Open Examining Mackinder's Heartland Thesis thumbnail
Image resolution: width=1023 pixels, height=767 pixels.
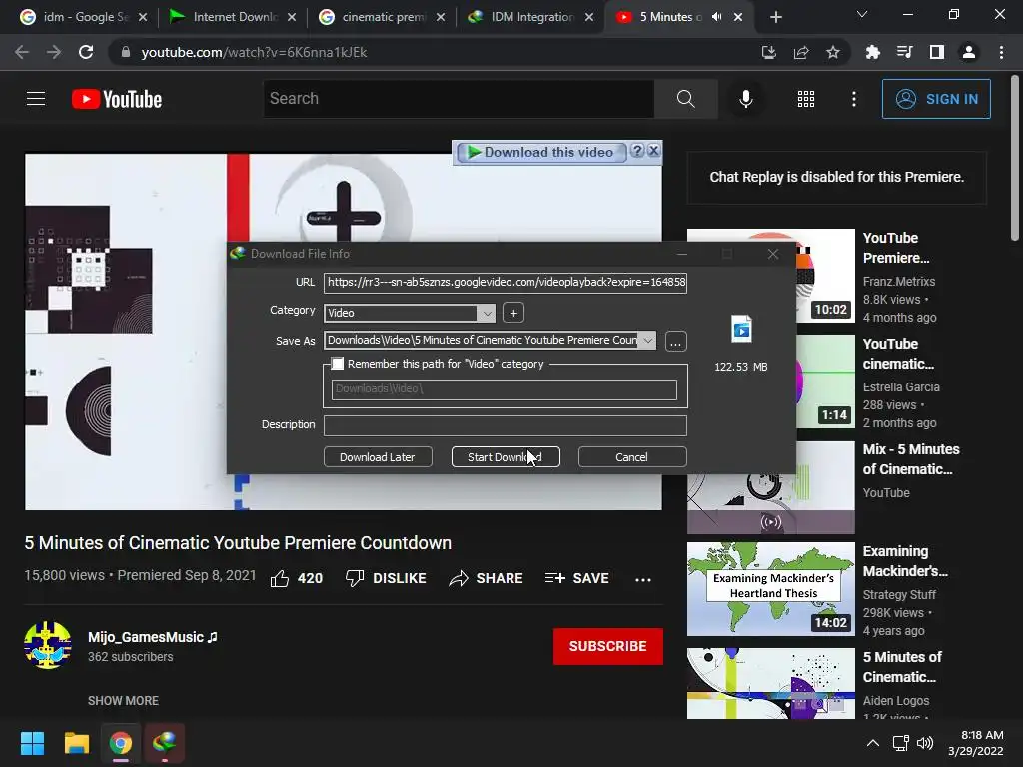click(770, 589)
